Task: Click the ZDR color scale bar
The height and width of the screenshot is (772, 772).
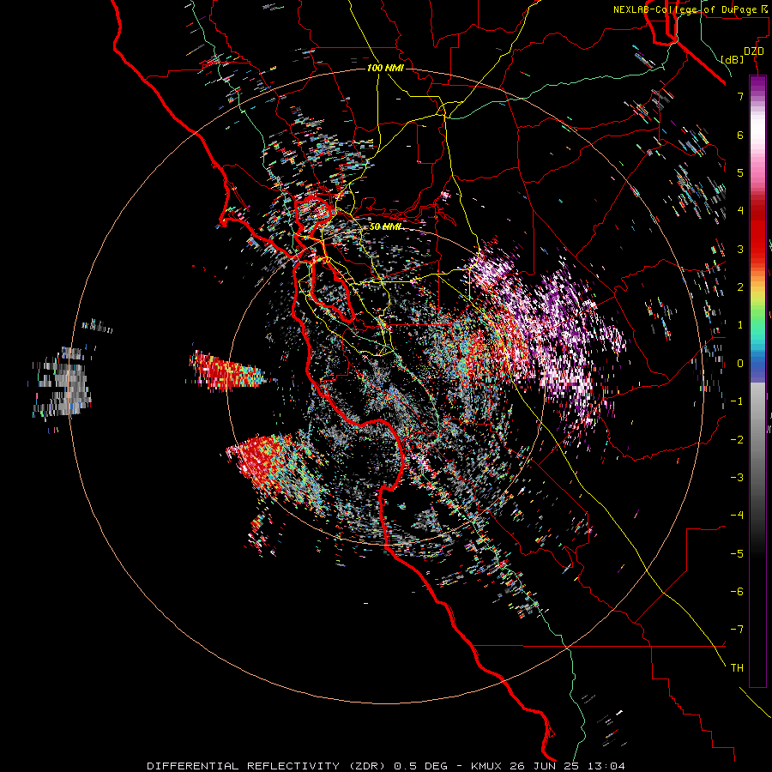Action: pyautogui.click(x=757, y=381)
